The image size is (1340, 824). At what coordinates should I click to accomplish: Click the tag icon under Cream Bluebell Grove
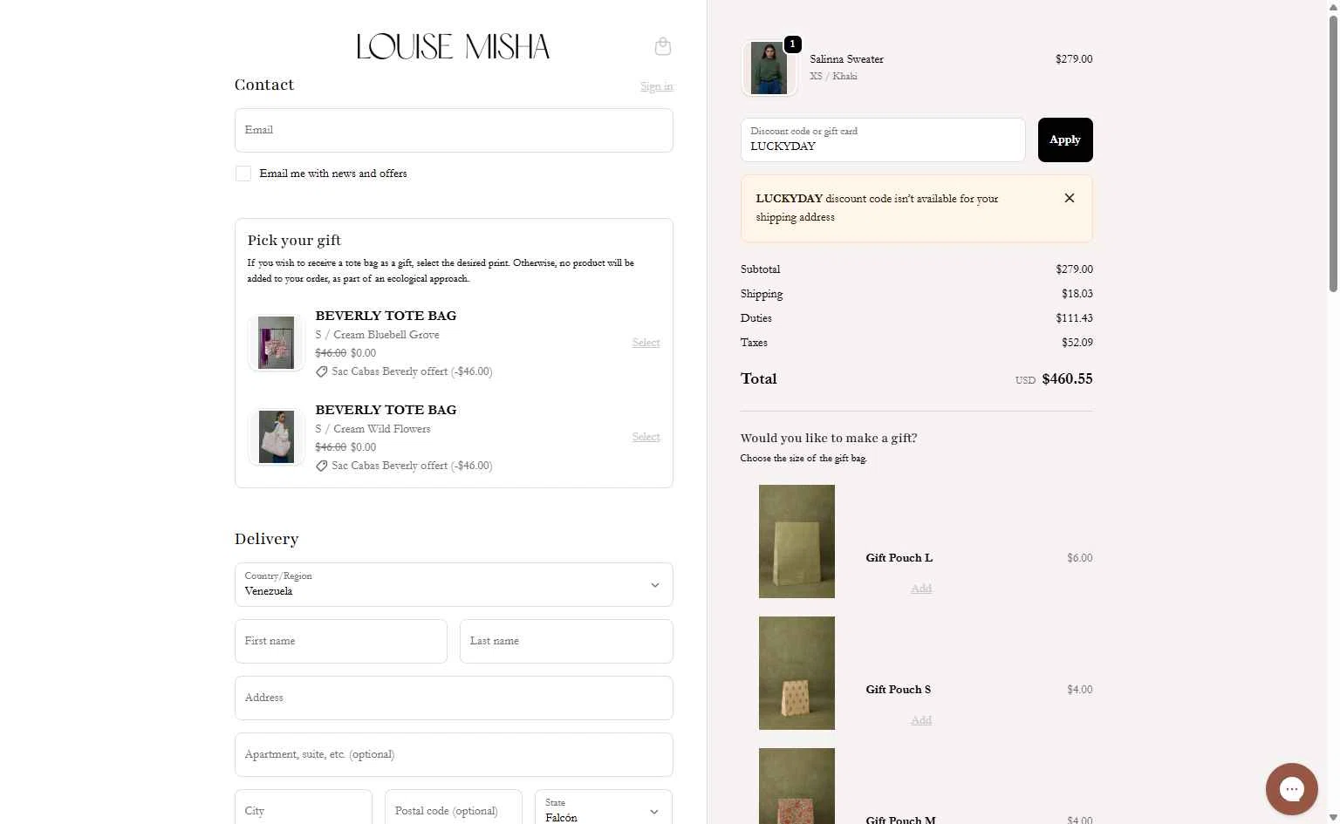[321, 371]
